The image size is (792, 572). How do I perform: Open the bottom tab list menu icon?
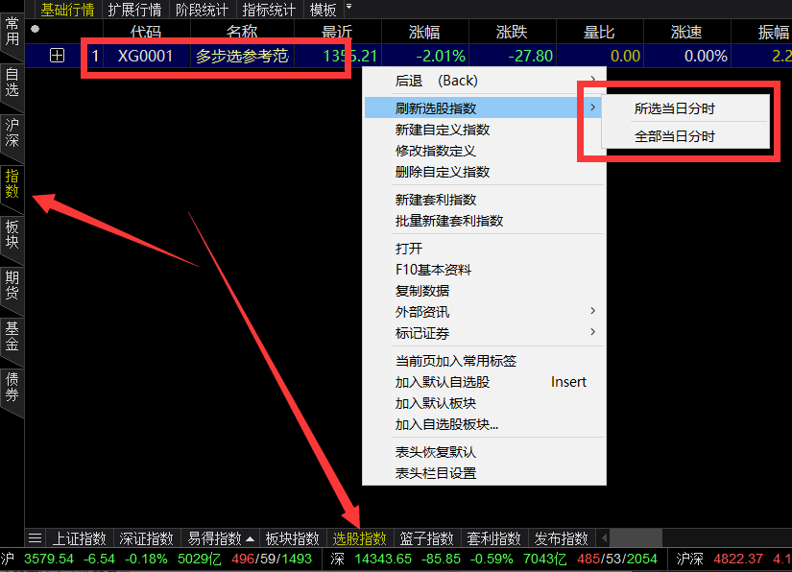(35, 538)
